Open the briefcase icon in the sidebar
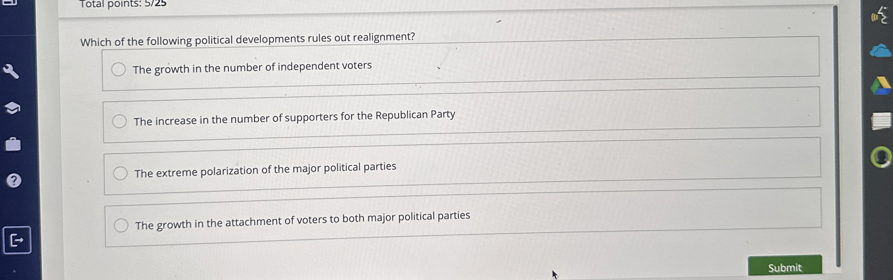893x280 pixels. point(13,144)
